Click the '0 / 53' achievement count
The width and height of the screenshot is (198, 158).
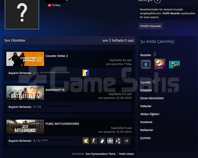coord(37,107)
